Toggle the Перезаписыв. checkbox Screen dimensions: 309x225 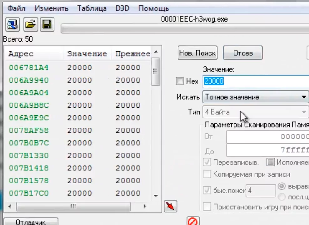207,162
